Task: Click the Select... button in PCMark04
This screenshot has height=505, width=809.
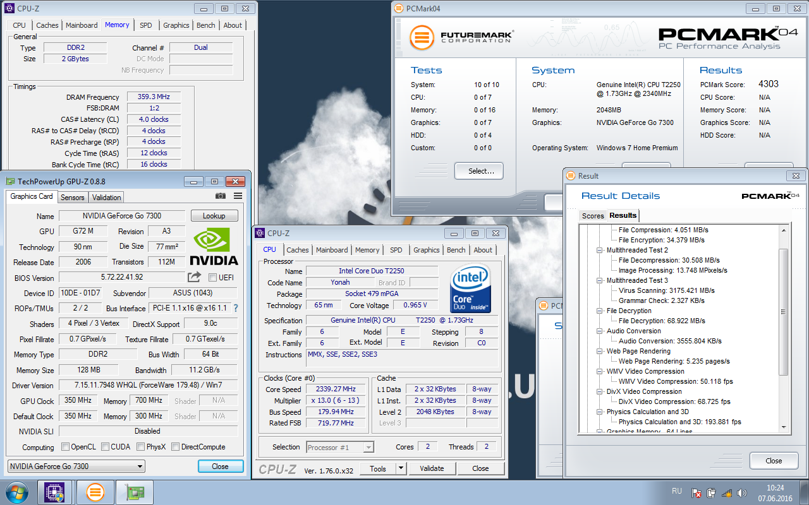Action: pyautogui.click(x=478, y=171)
